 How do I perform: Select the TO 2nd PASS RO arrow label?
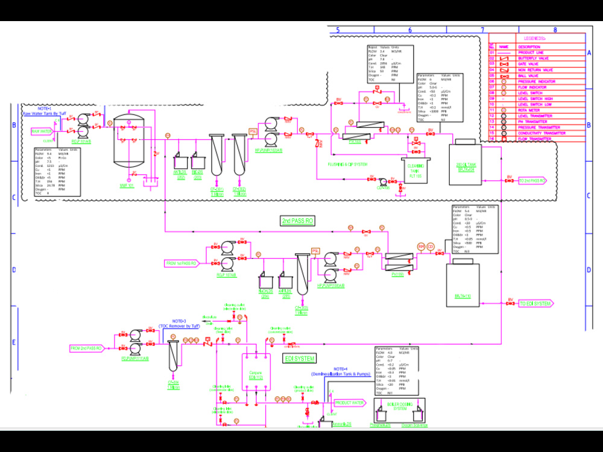pyautogui.click(x=532, y=181)
